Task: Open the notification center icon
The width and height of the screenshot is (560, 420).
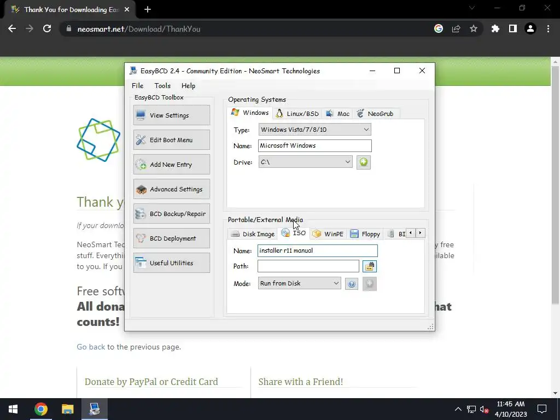Action: tap(542, 409)
